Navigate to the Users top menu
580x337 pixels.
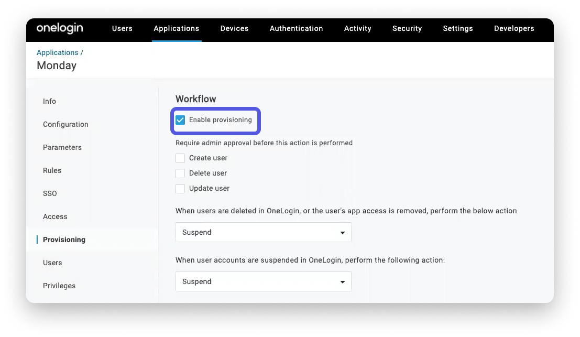tap(122, 29)
